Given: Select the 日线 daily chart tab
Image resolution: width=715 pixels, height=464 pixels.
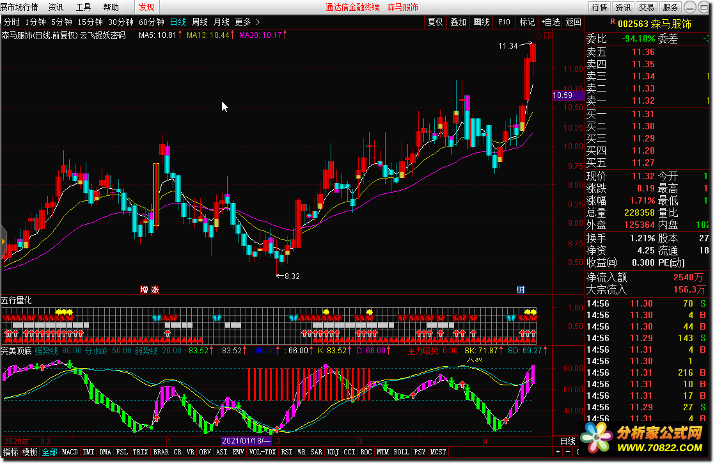Looking at the screenshot, I should [x=178, y=22].
